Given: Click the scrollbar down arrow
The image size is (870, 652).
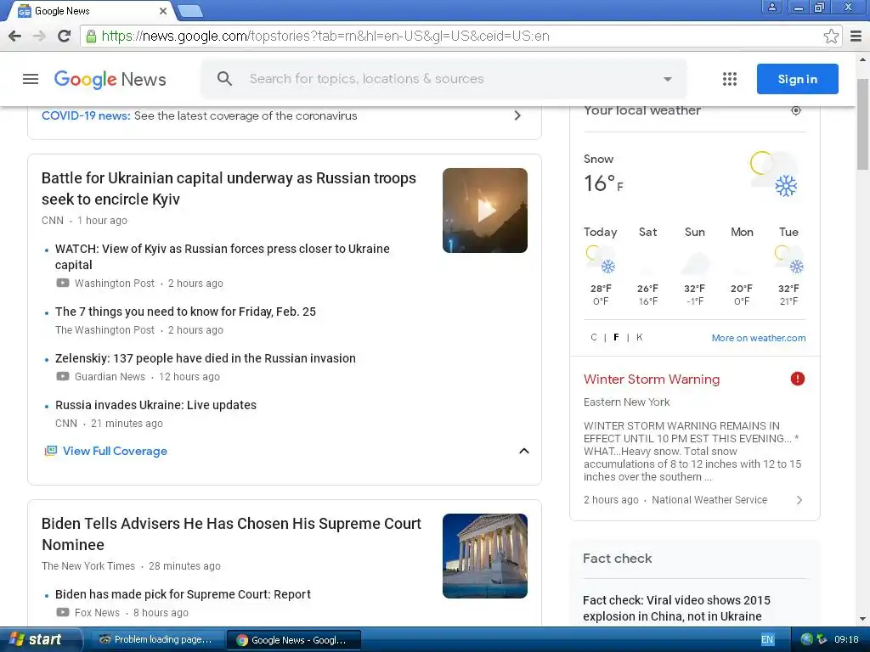Looking at the screenshot, I should pos(862,619).
